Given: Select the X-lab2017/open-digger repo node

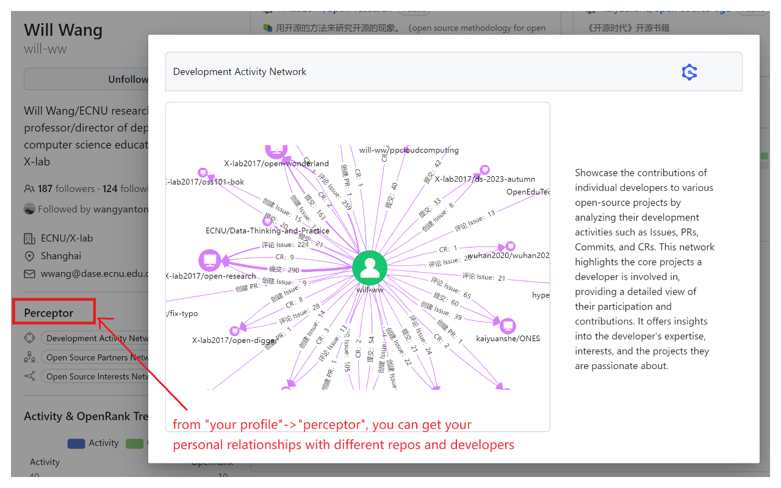Looking at the screenshot, I should tap(234, 331).
